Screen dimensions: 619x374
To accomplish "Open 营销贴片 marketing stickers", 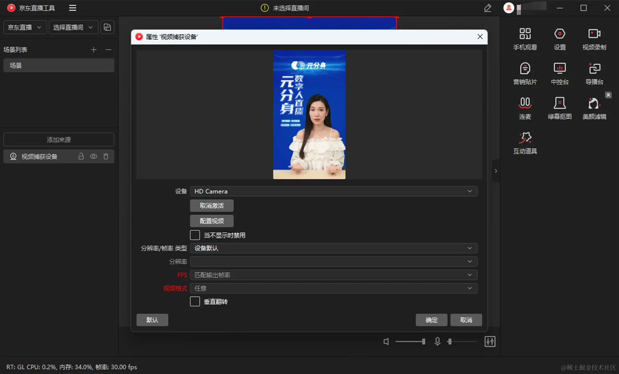I will (x=525, y=74).
